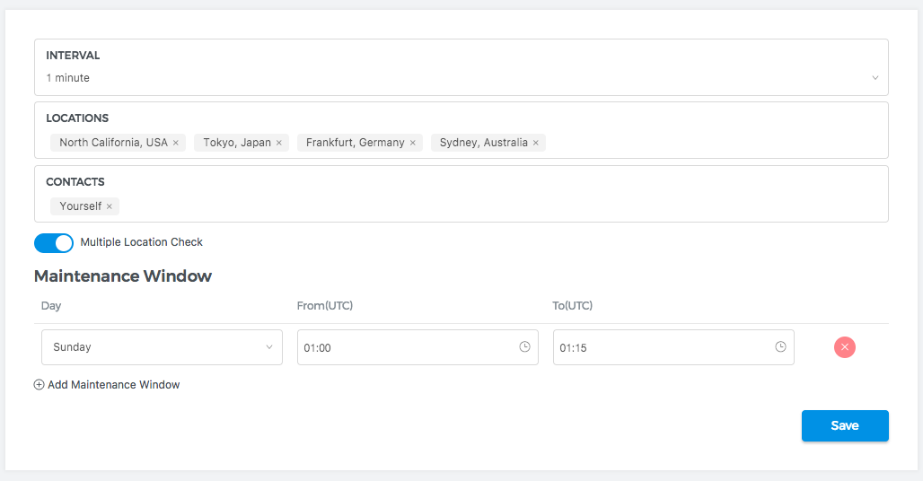
Task: Click inside the Locations multi-select field
Action: point(709,143)
